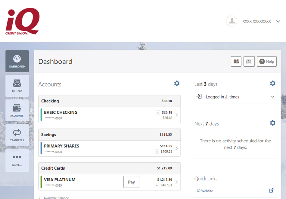Image resolution: width=286 pixels, height=199 pixels.
Task: Open the news feed icon button
Action: click(249, 62)
